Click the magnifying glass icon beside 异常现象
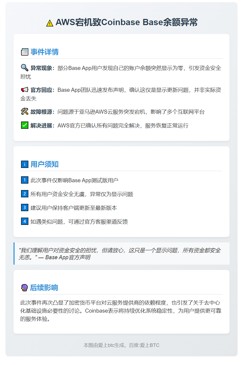The width and height of the screenshot is (243, 365). [25, 67]
